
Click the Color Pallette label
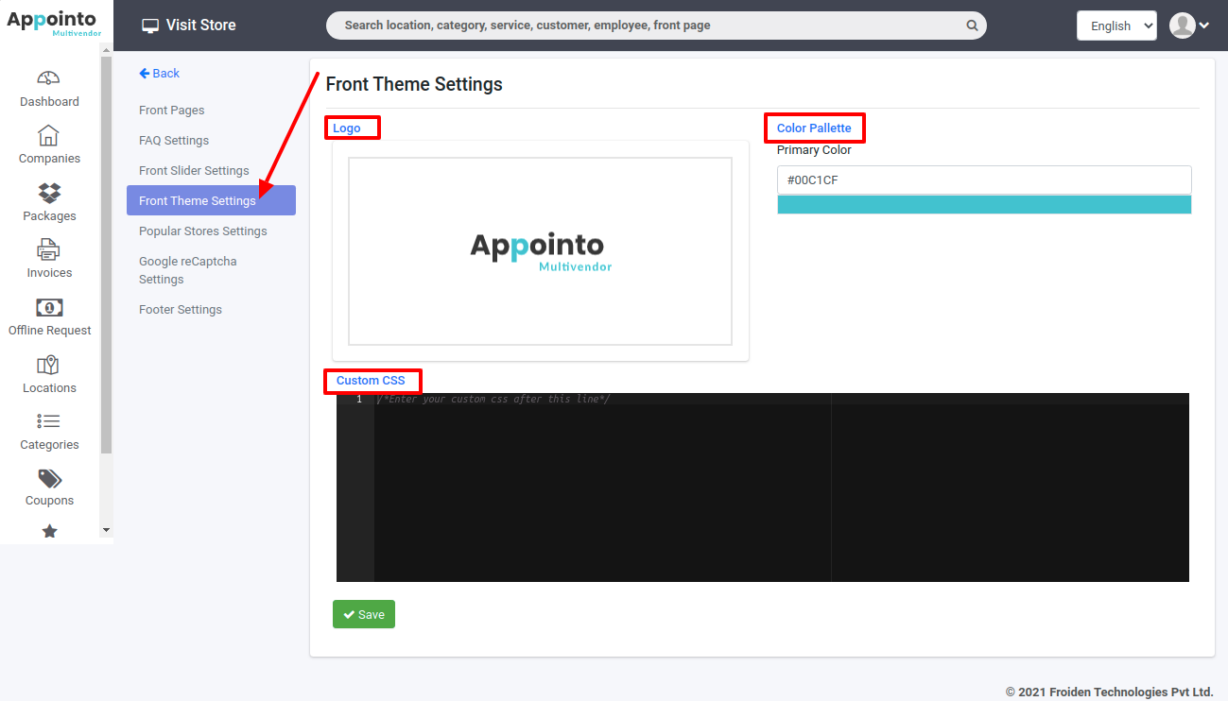coord(814,128)
